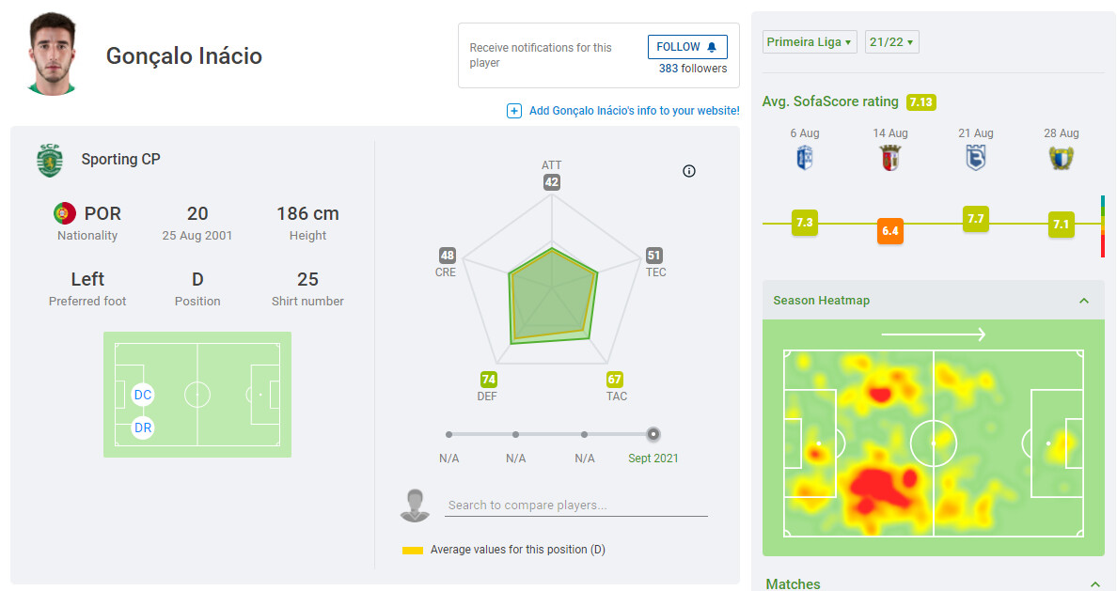Viewport: 1117px width, 591px height.
Task: Click the Sporting CP club crest
Action: (49, 160)
